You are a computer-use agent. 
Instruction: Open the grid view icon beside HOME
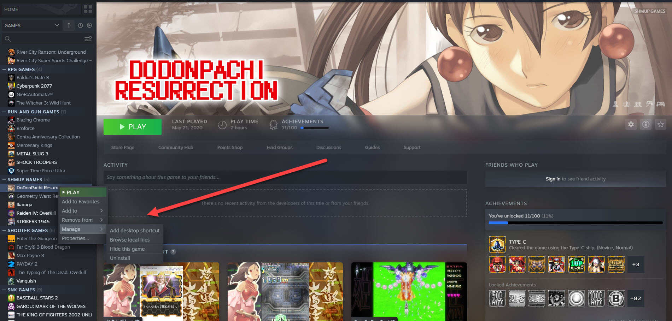point(88,9)
